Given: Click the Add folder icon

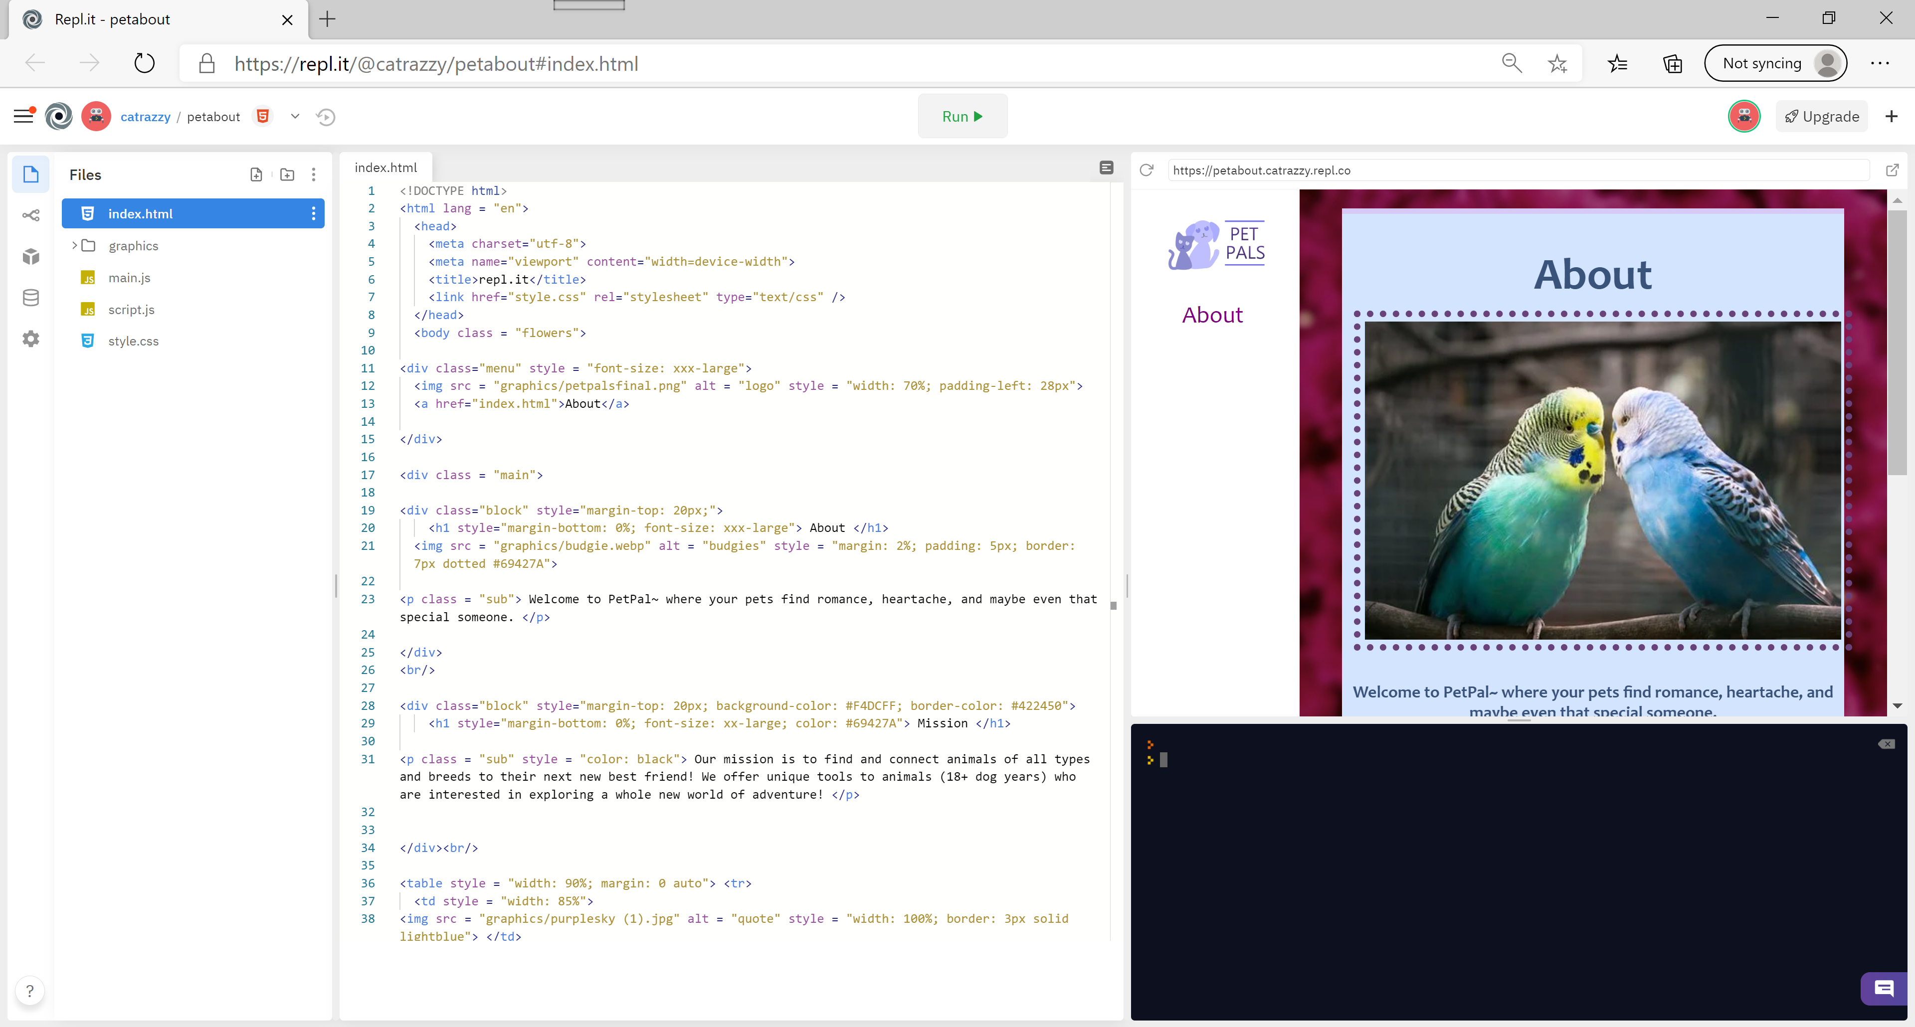Looking at the screenshot, I should pos(287,174).
